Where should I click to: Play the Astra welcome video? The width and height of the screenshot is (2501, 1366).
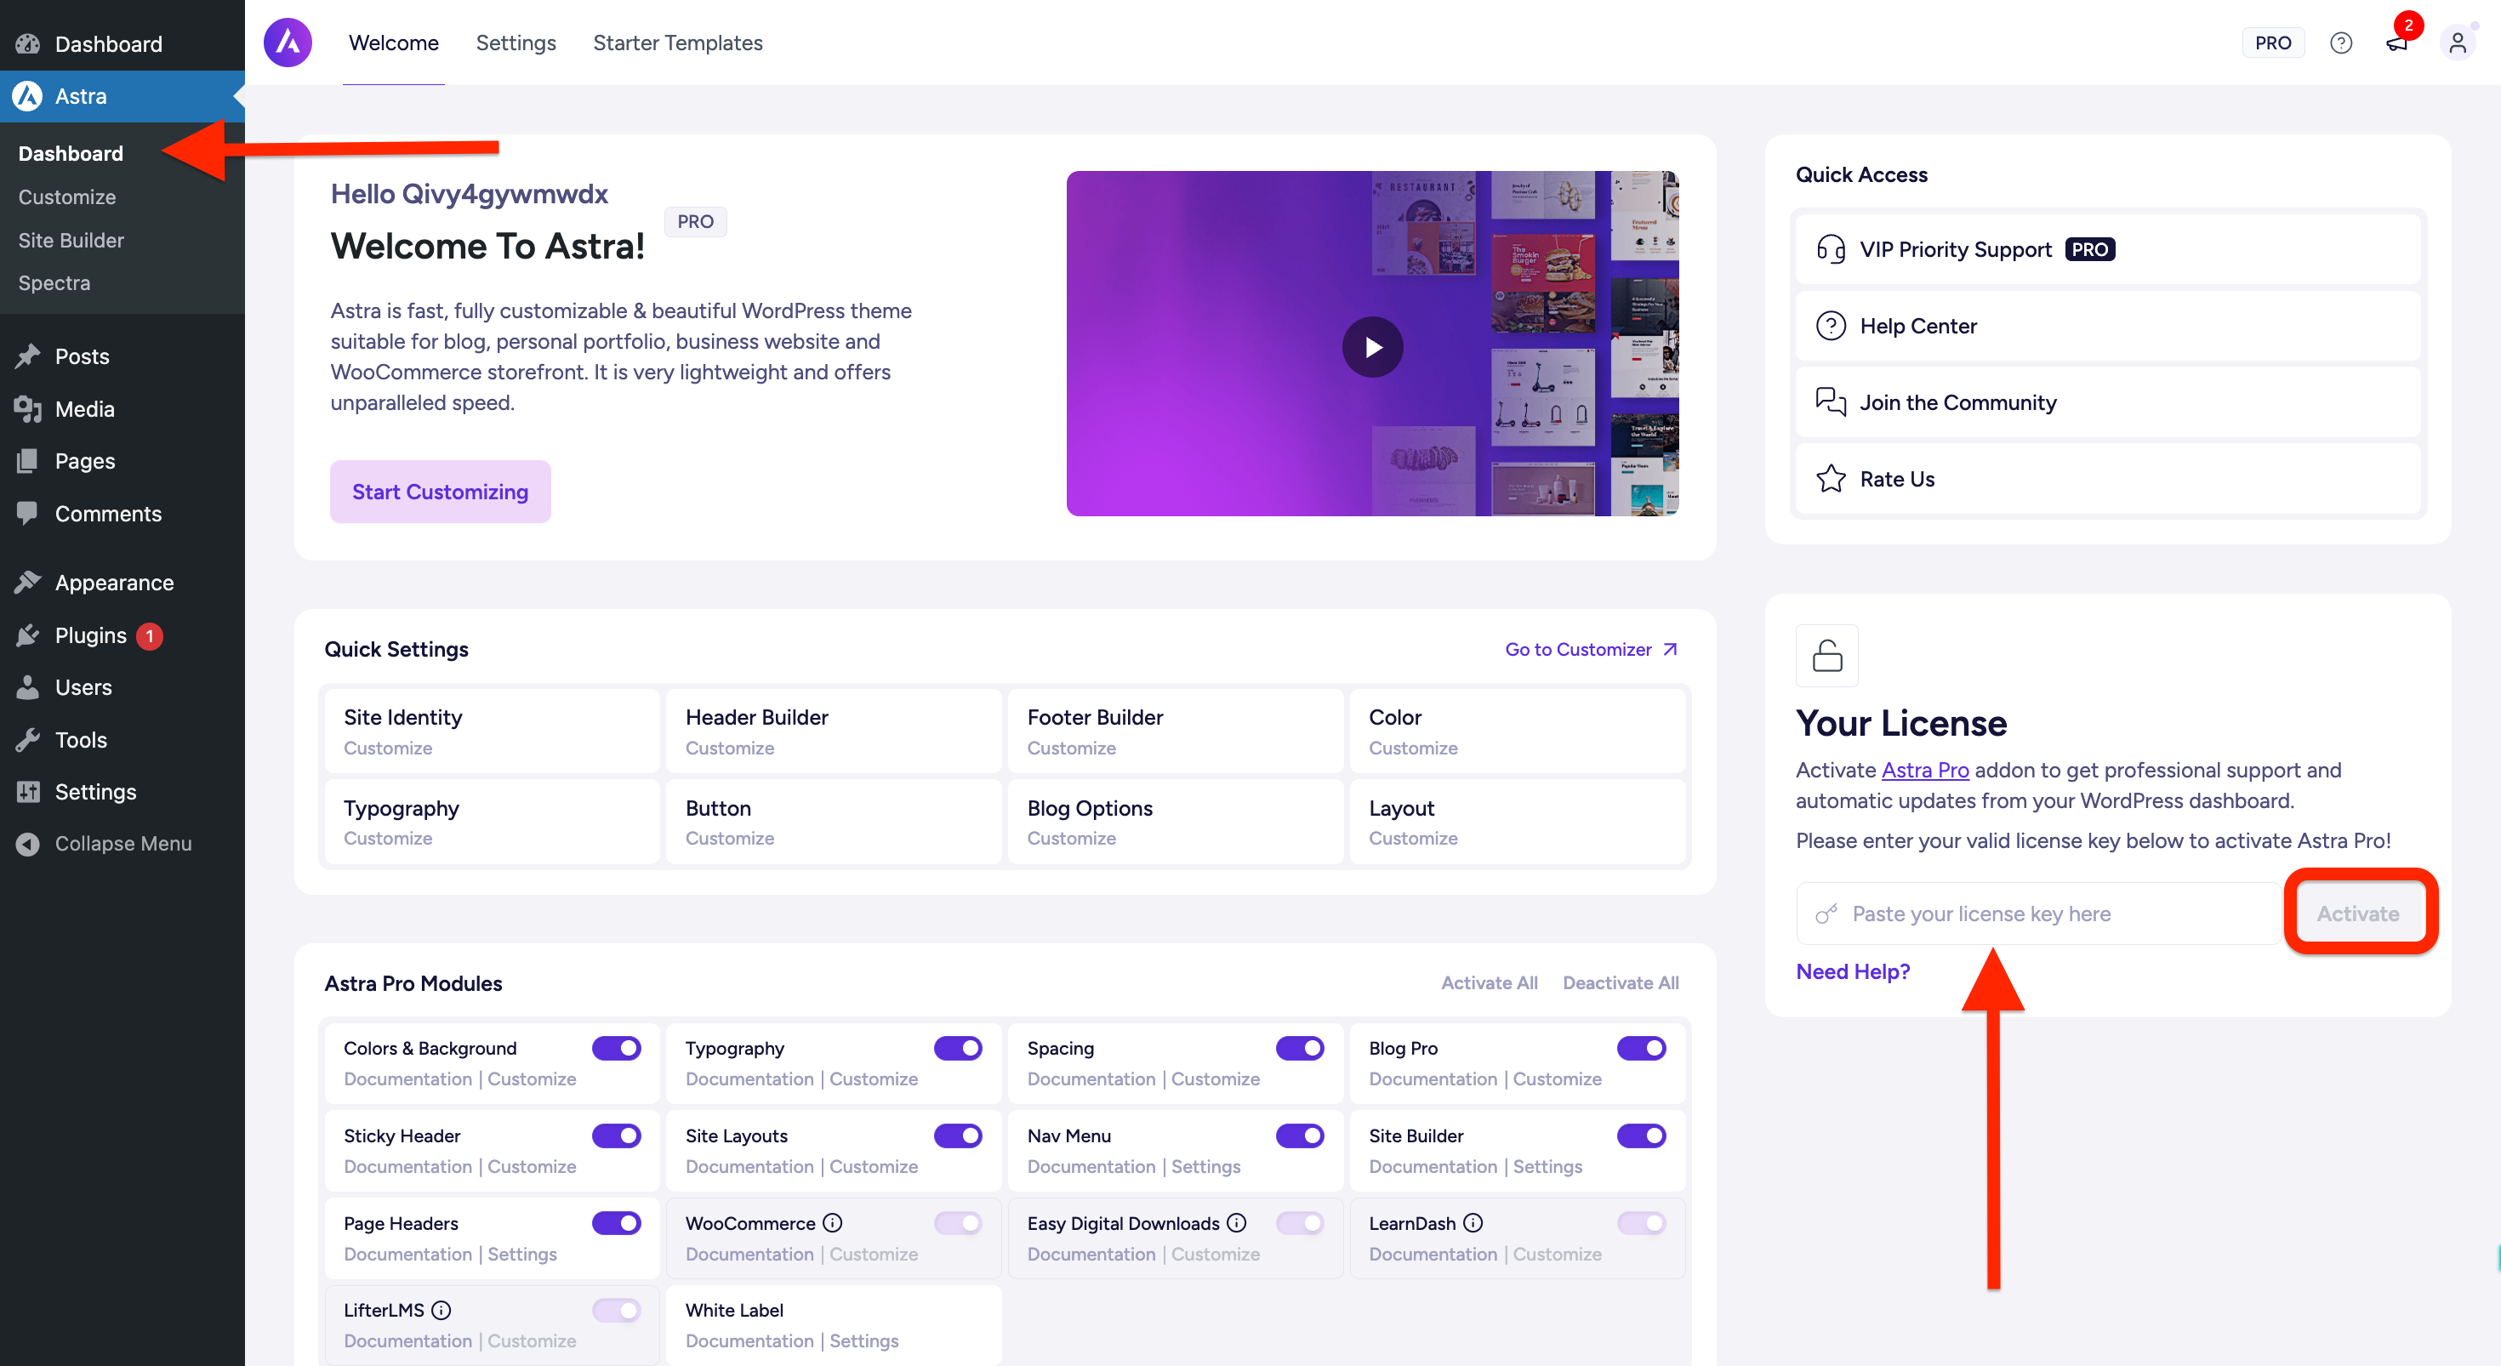click(1372, 346)
